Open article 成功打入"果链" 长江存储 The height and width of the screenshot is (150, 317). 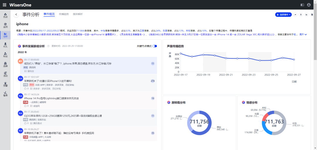[x=68, y=64]
